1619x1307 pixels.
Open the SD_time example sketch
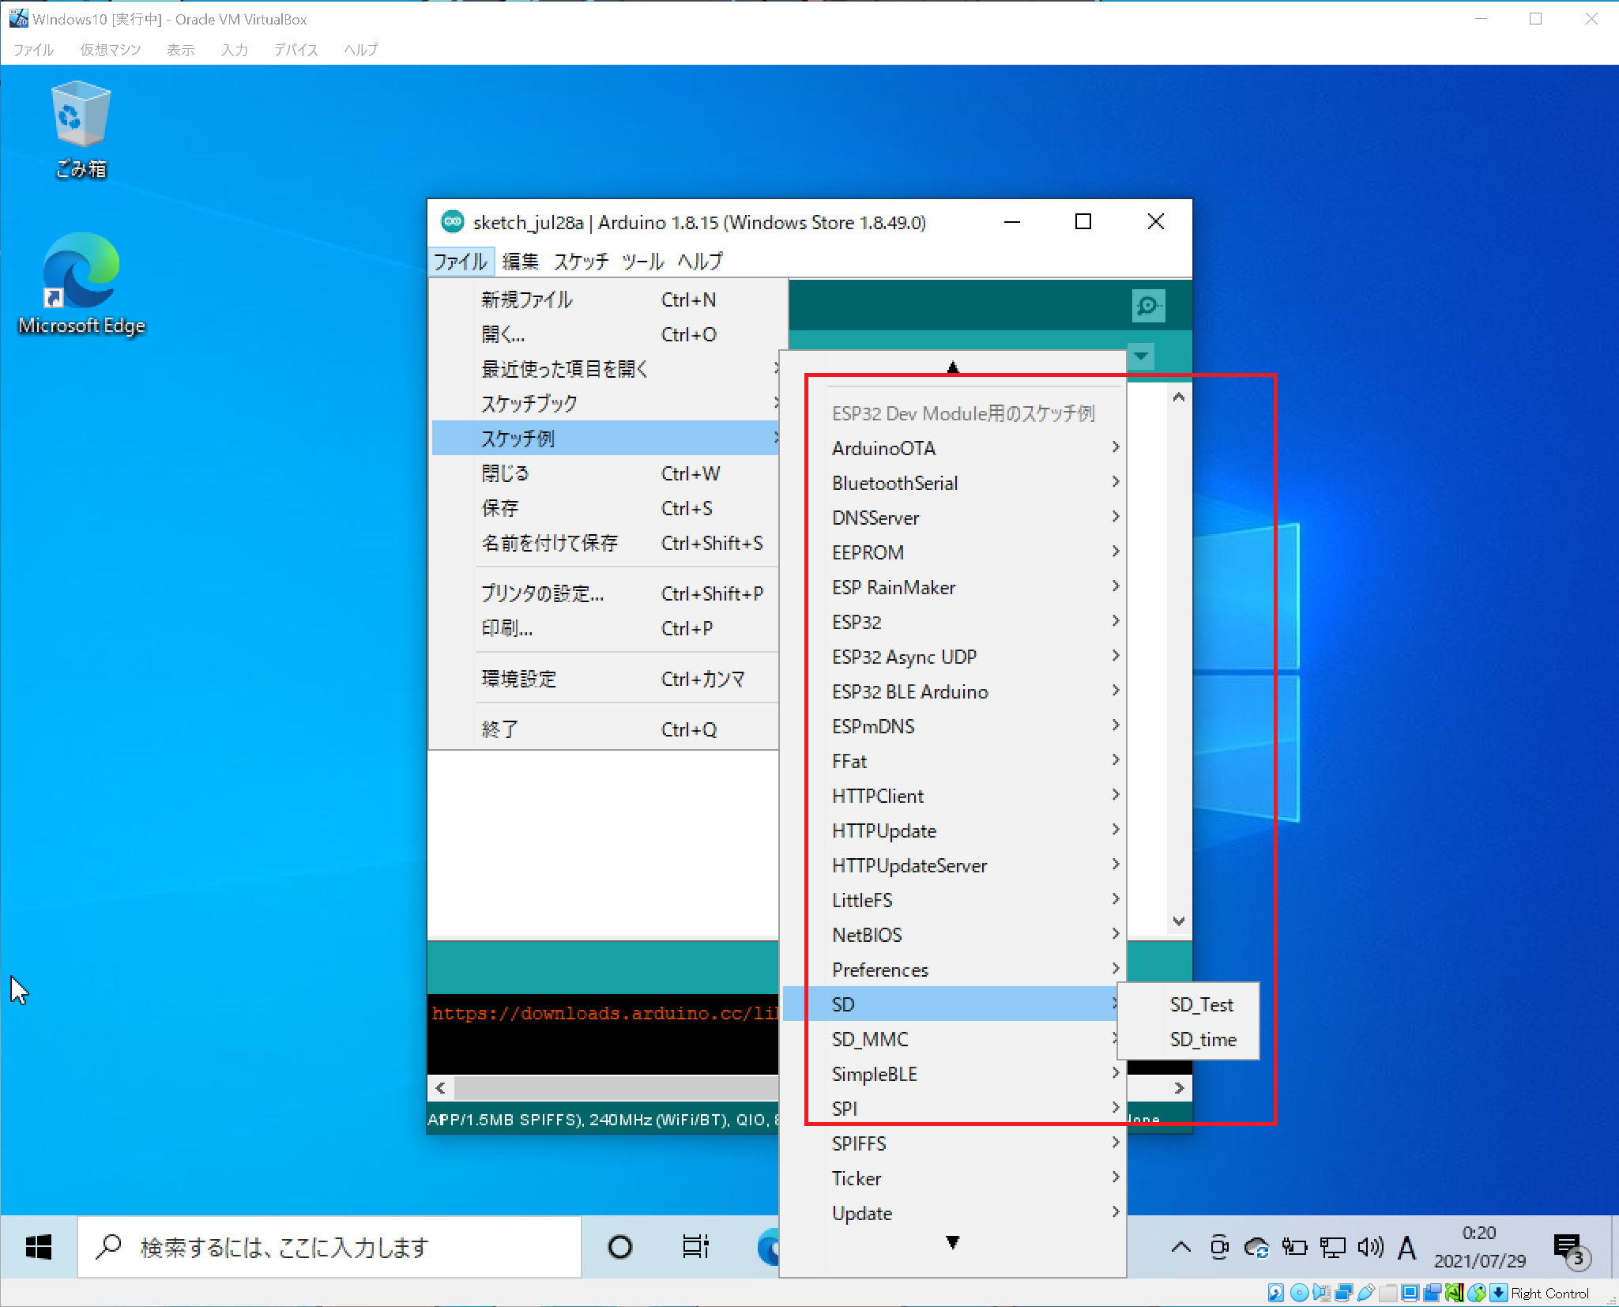point(1203,1039)
